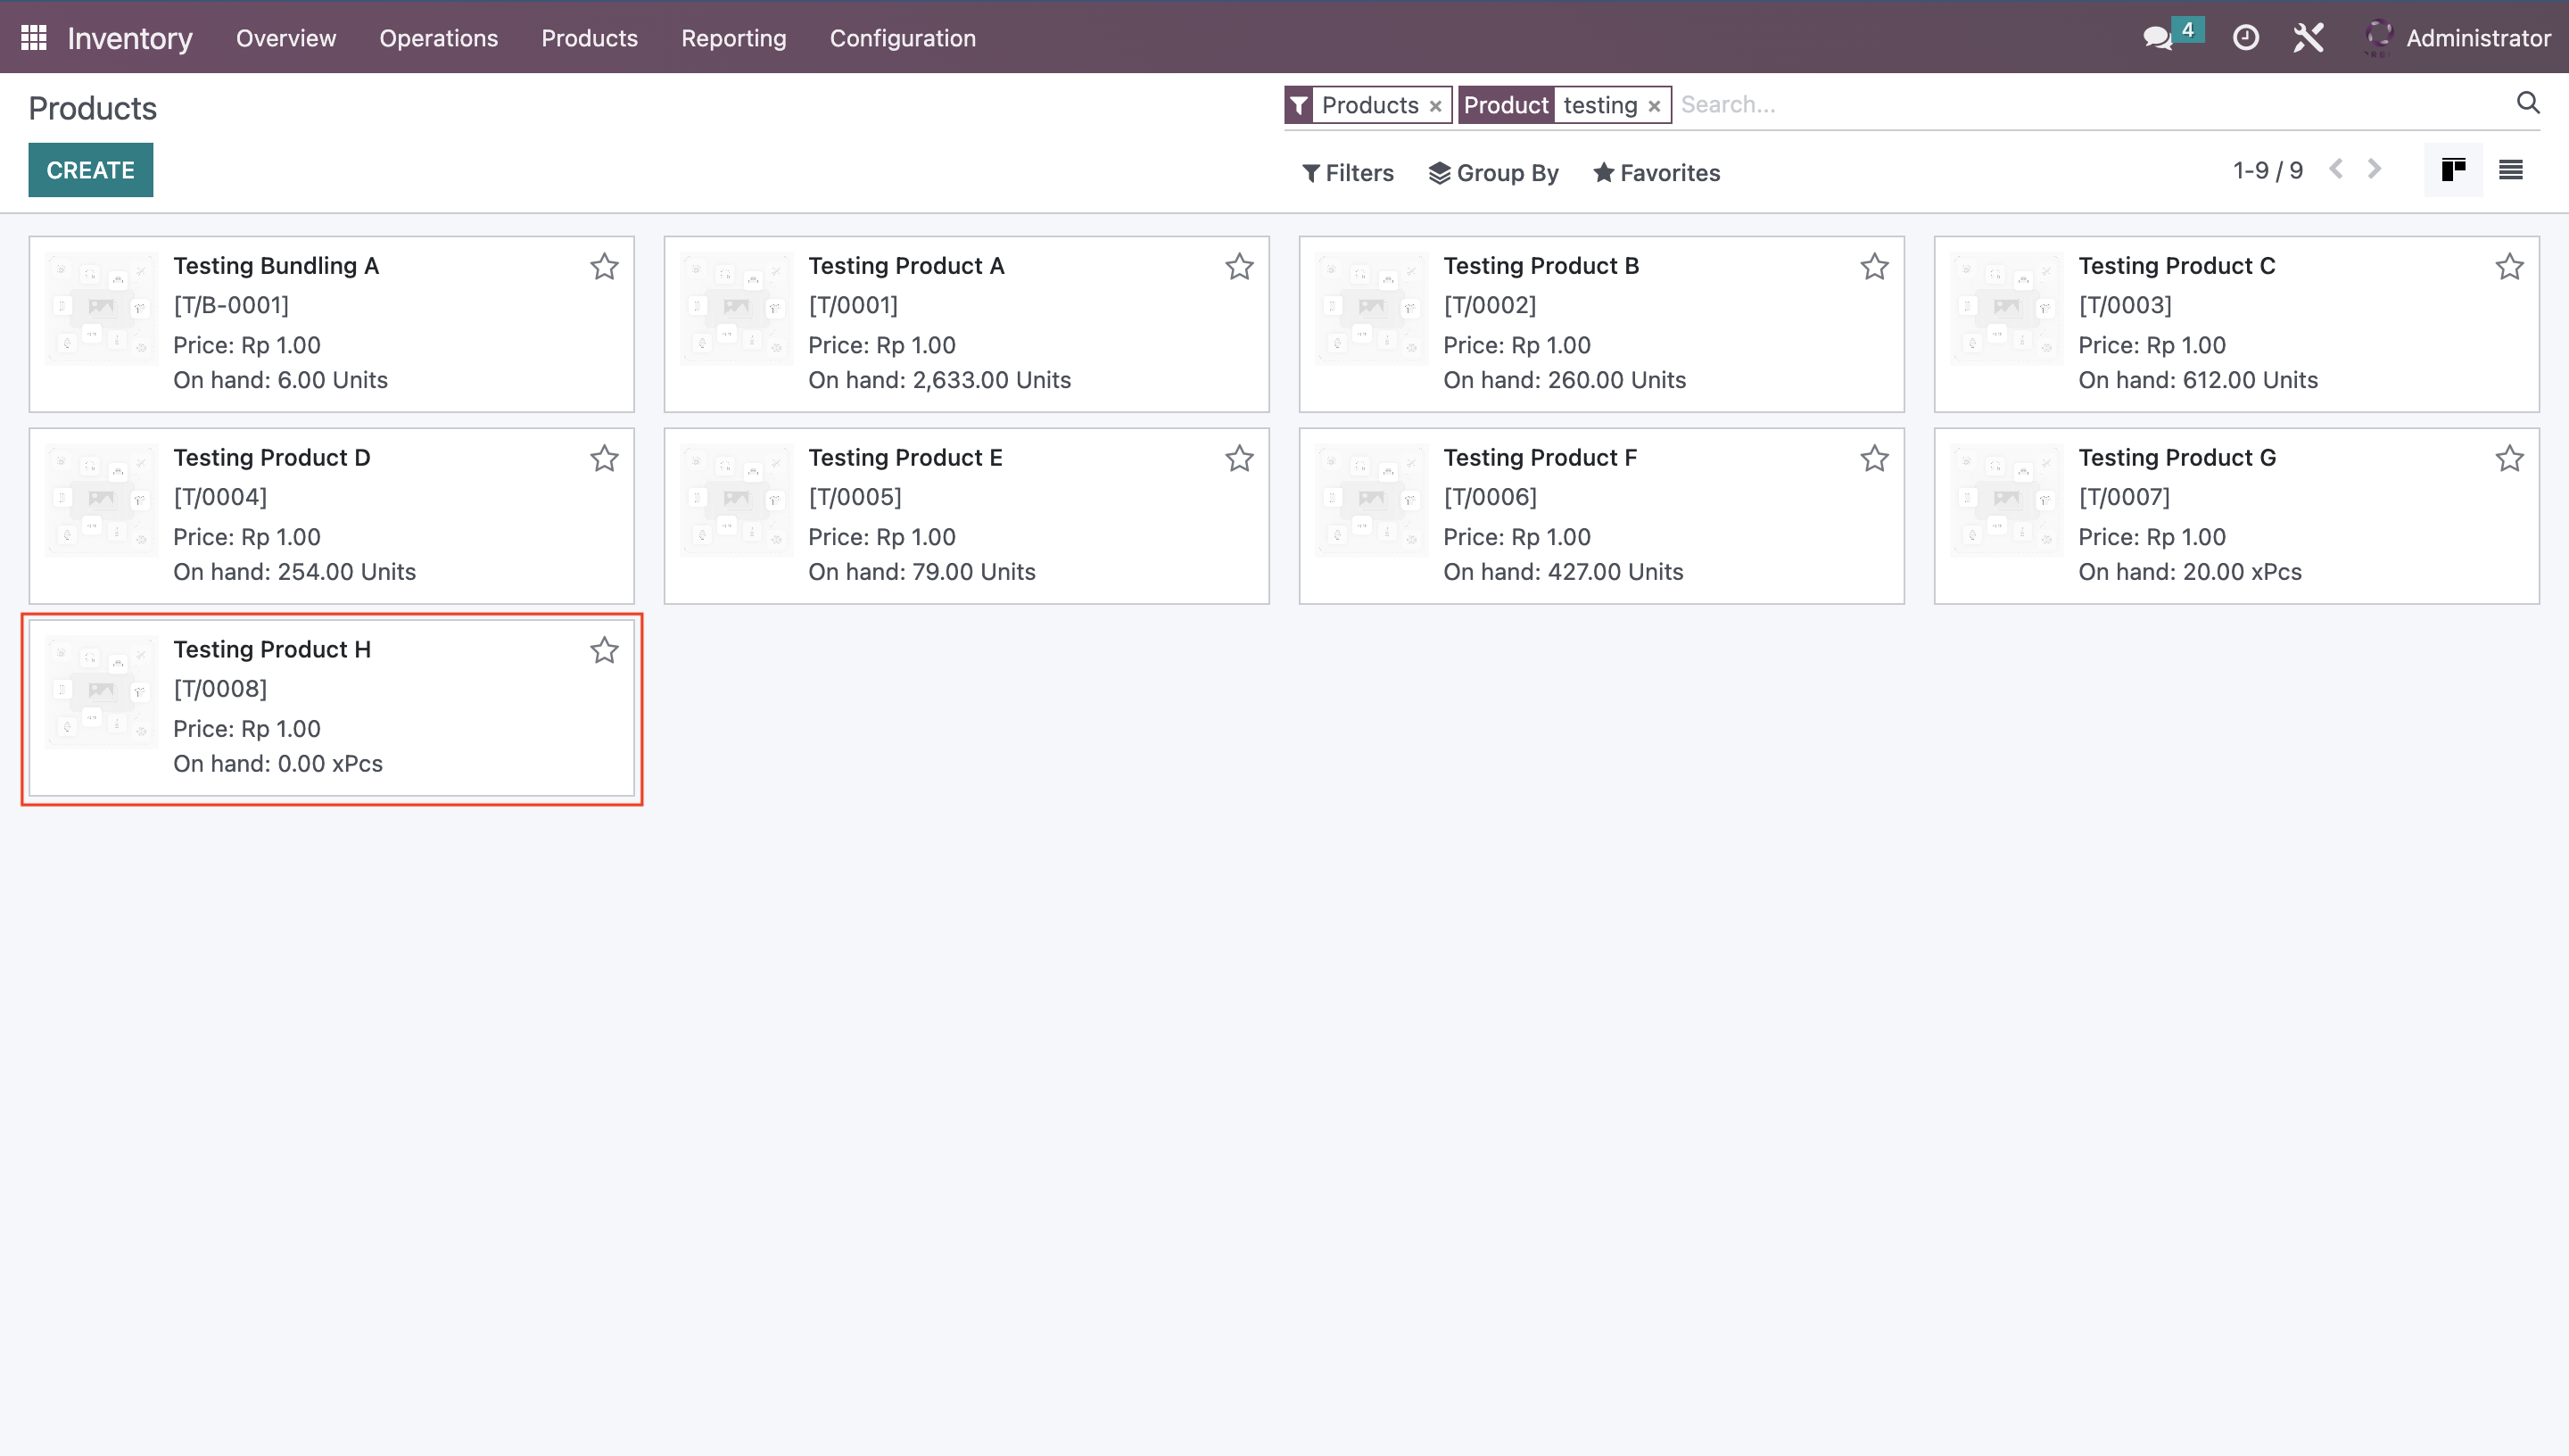Open the conversations chat icon
This screenshot has width=2569, height=1456.
pos(2158,38)
